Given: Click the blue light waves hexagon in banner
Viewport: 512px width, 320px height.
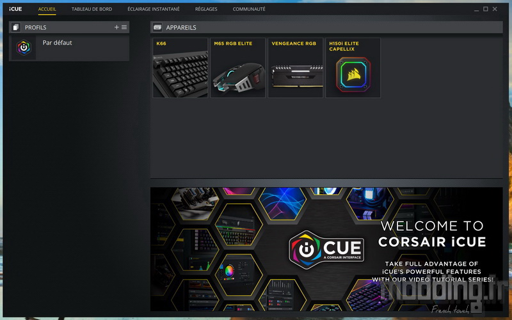Looking at the screenshot, I should 283,202.
